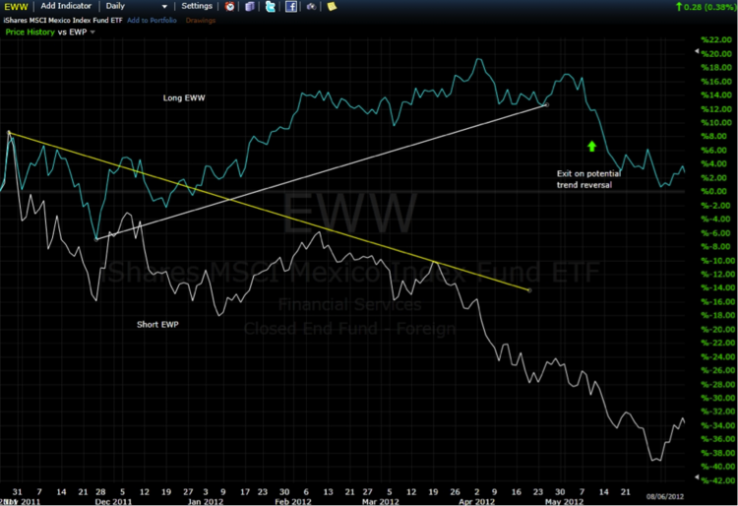Screen dimensions: 738x506
Task: Click the green Price History label
Action: click(x=29, y=32)
